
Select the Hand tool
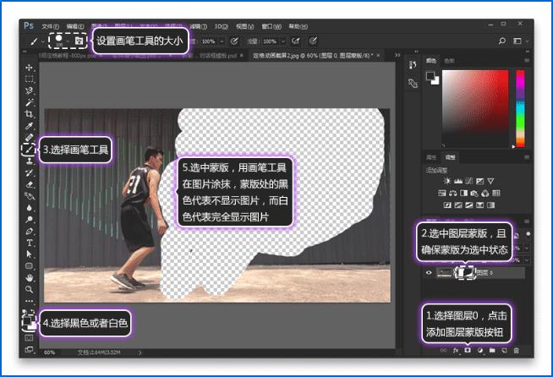(x=30, y=276)
